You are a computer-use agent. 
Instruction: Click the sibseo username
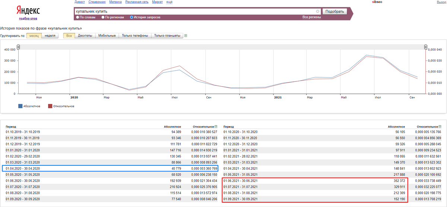(x=377, y=2)
